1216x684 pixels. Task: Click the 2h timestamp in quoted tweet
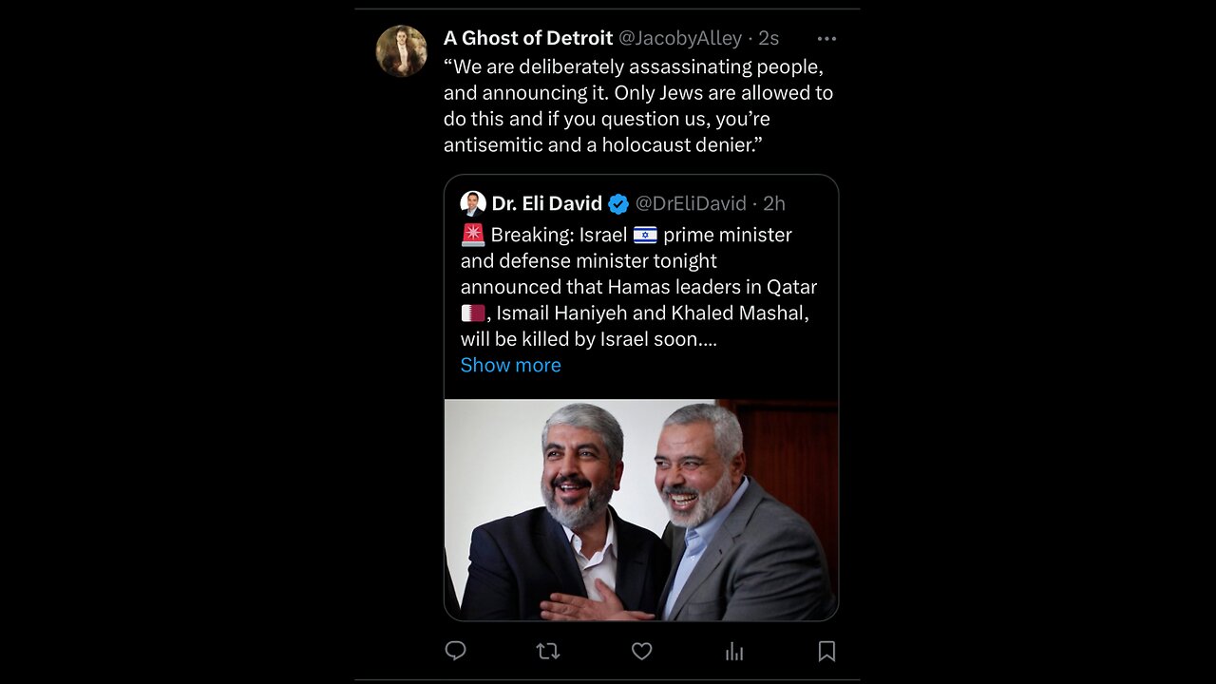tap(774, 203)
